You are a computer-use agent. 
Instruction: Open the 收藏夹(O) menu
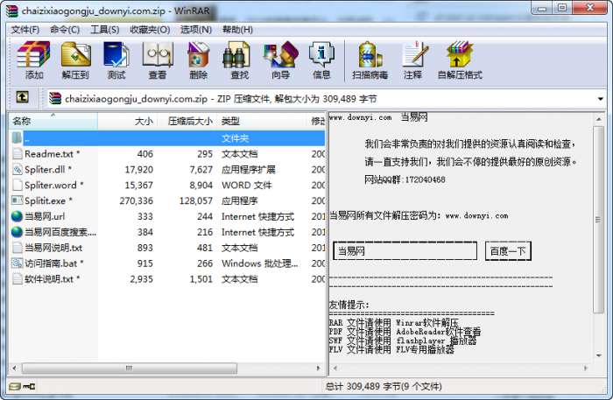[x=150, y=30]
